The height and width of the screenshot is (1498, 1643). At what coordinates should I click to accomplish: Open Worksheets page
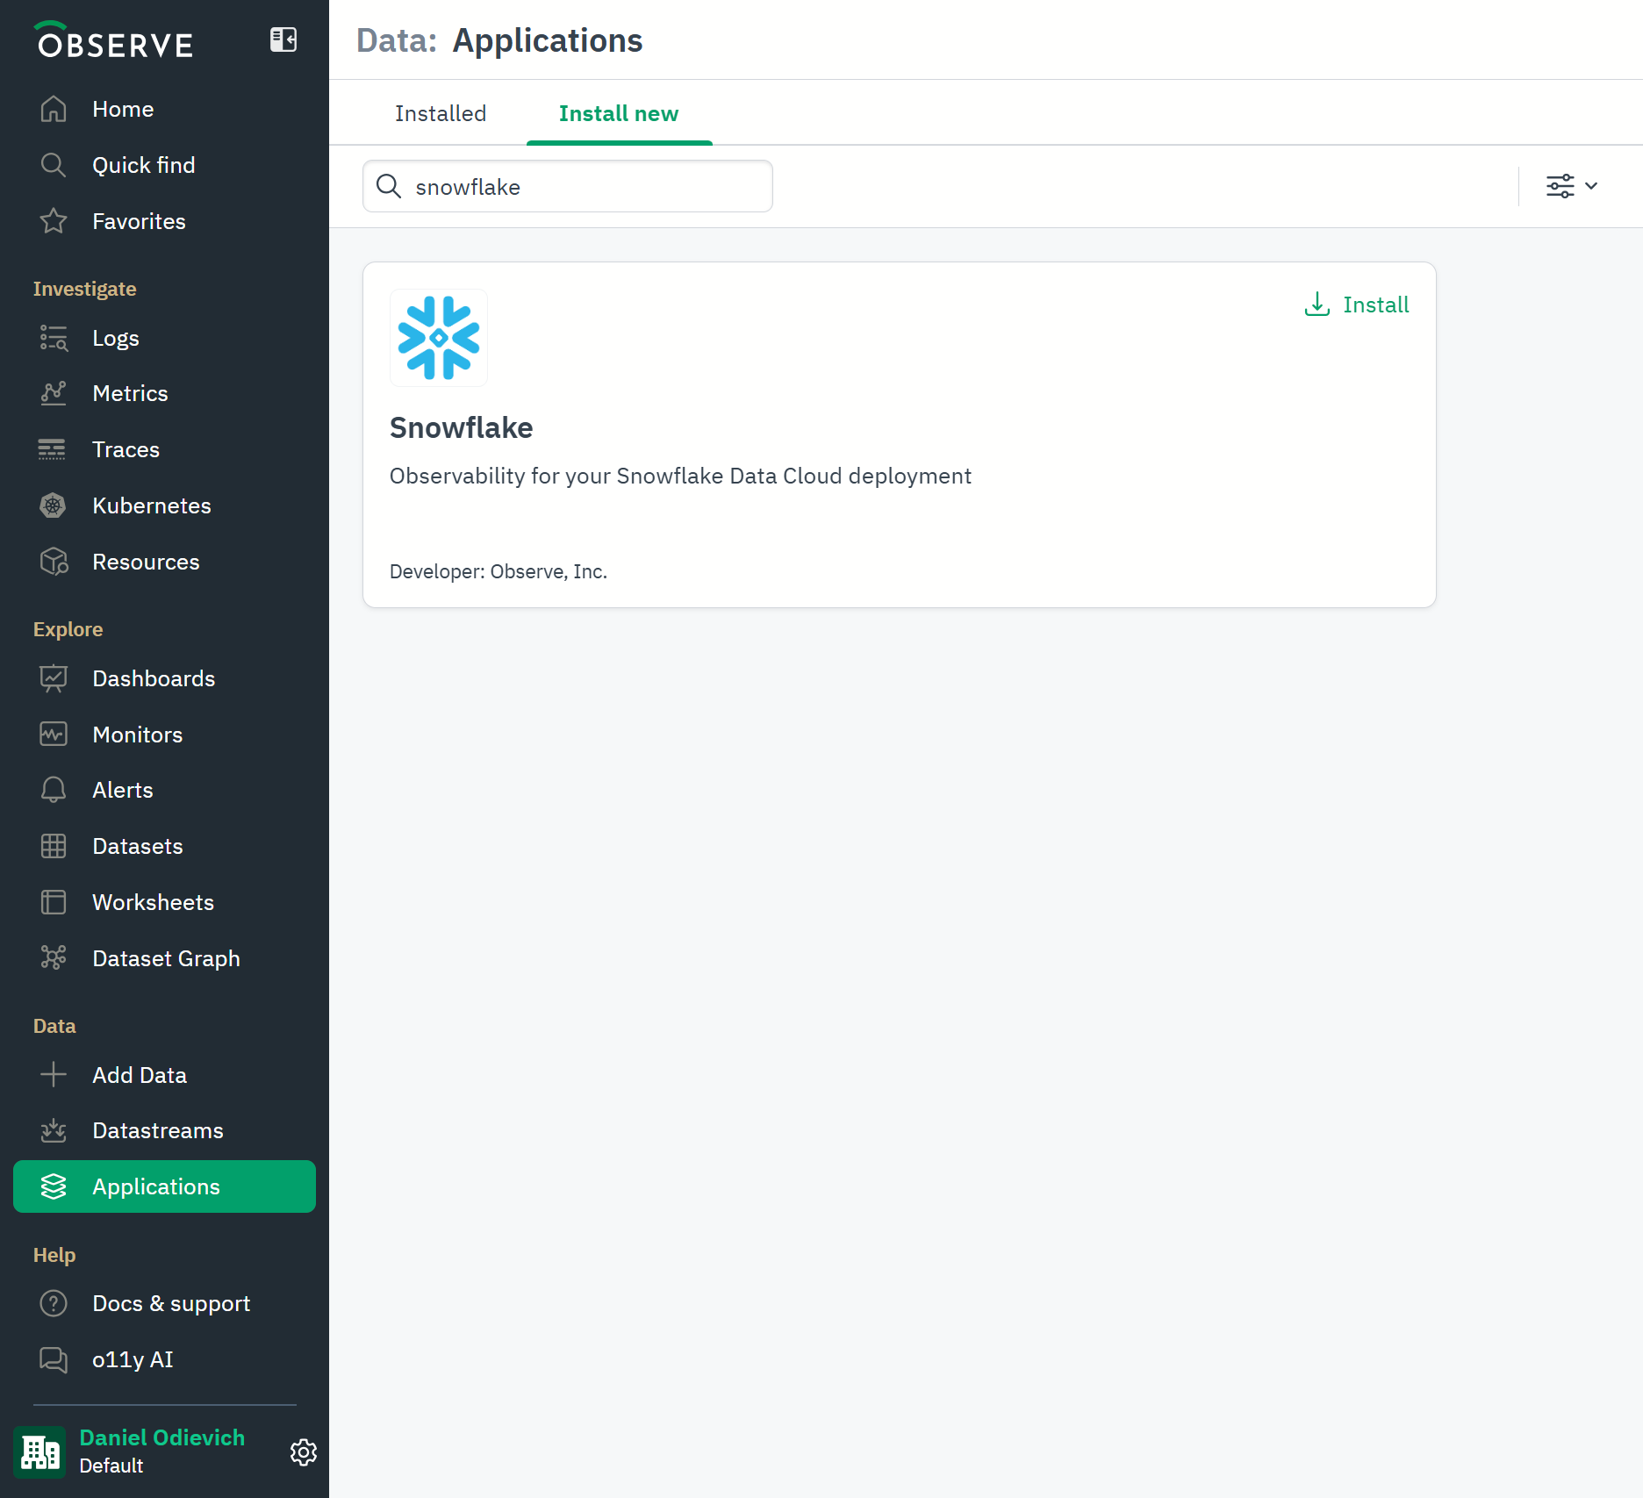pos(154,902)
